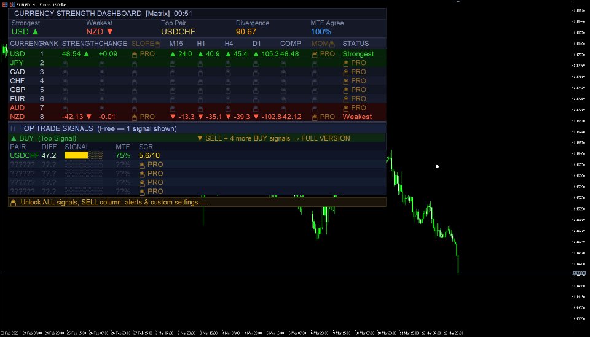Click the GBP row H4 lock icon
The image size is (590, 337).
tap(228, 91)
